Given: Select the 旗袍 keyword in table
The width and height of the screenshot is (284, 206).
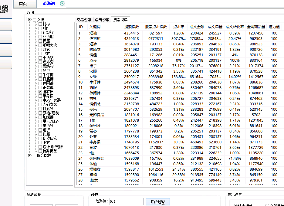Looking at the screenshot, I should click(x=93, y=175).
